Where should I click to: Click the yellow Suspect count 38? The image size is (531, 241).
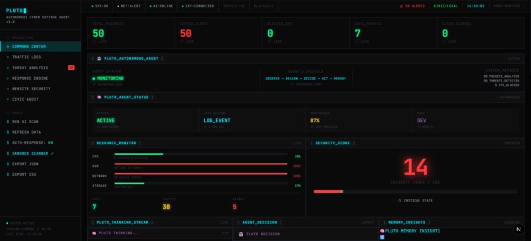coord(166,207)
